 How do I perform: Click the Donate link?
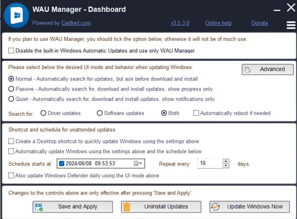click(x=260, y=23)
